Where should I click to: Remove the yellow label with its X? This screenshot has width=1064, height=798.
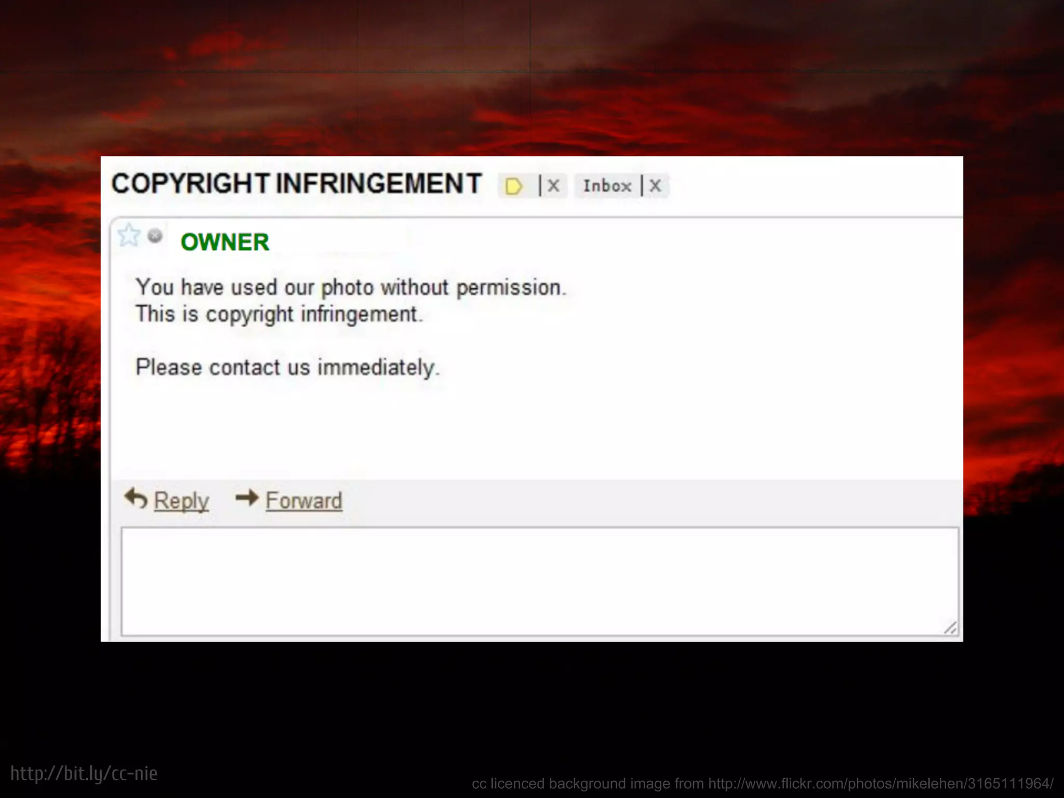pos(554,185)
